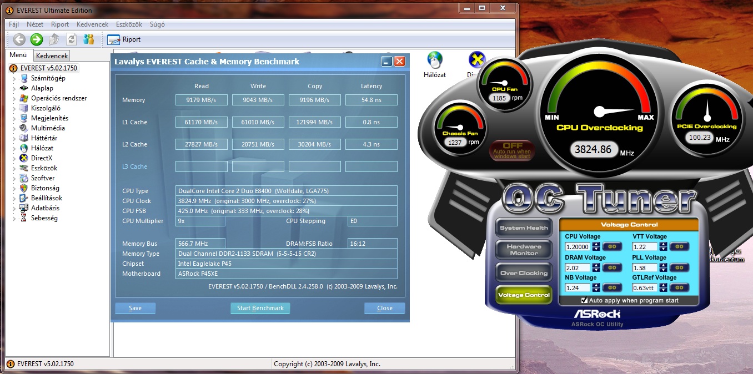Select the Beállítások icon

(x=24, y=198)
